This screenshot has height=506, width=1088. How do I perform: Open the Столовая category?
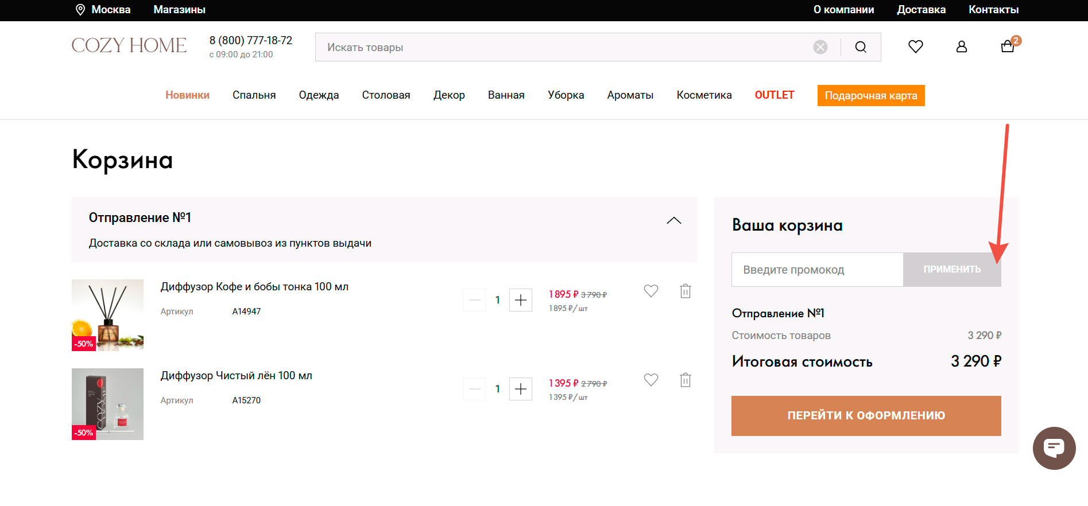click(x=386, y=95)
